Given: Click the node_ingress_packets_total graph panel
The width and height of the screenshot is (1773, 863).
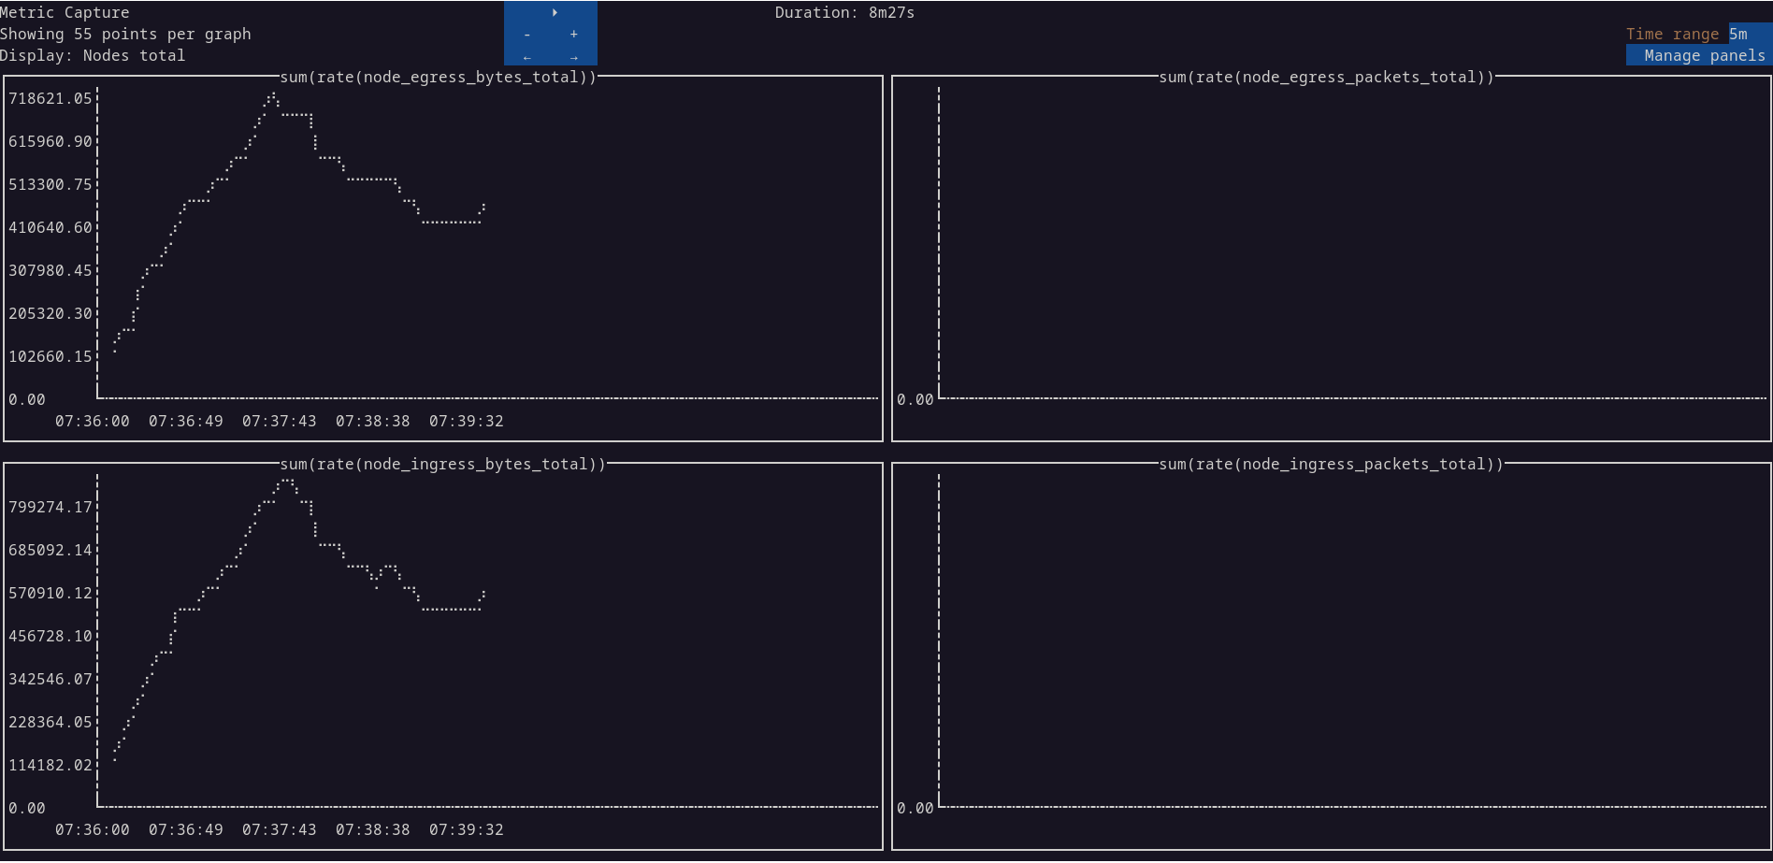Looking at the screenshot, I should pyautogui.click(x=1328, y=645).
